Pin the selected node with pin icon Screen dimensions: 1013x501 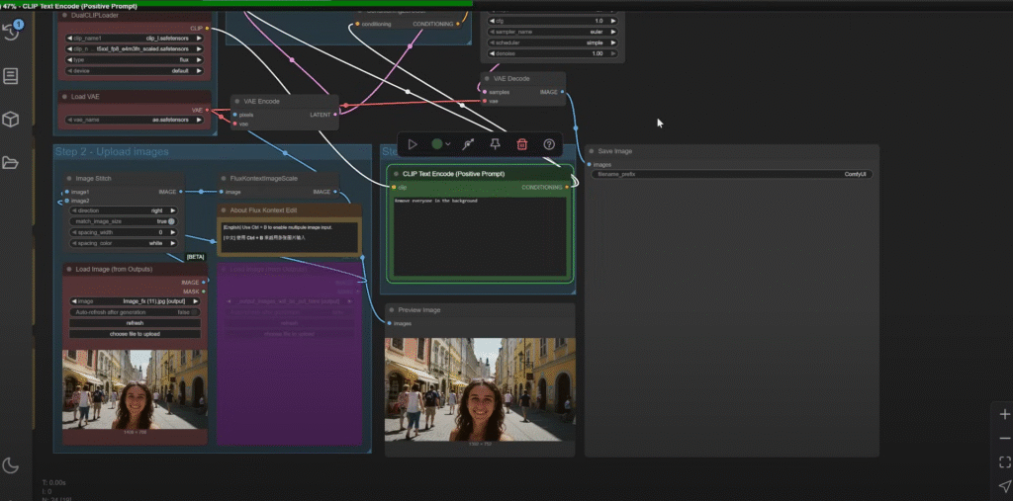(x=495, y=144)
